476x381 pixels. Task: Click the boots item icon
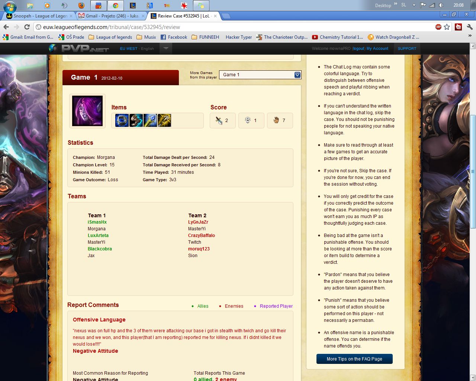[136, 121]
